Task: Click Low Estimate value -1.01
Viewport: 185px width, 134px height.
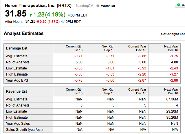Action: click(110, 68)
